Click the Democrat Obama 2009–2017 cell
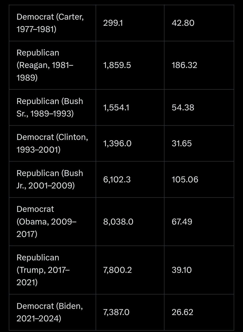243x332 pixels. (x=52, y=221)
